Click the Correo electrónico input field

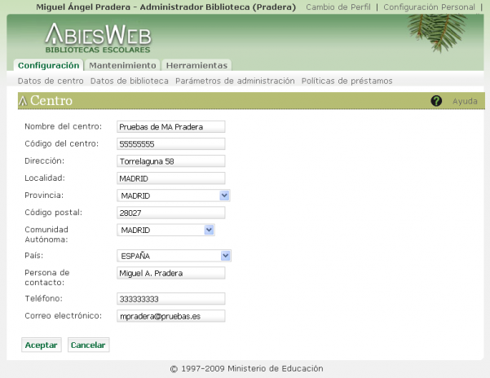pyautogui.click(x=171, y=315)
